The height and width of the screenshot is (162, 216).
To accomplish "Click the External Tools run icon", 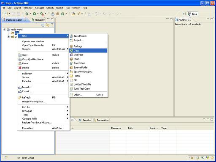I will pyautogui.click(x=42, y=14).
